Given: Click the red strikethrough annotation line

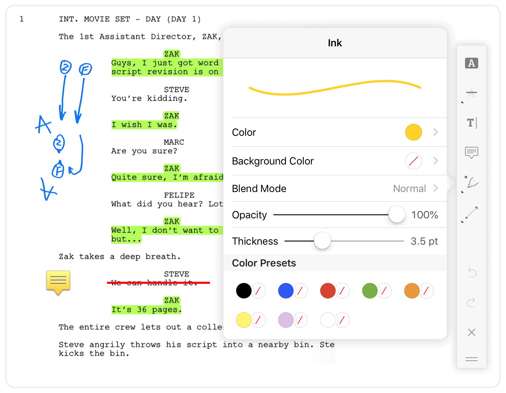Looking at the screenshot, I should [158, 282].
